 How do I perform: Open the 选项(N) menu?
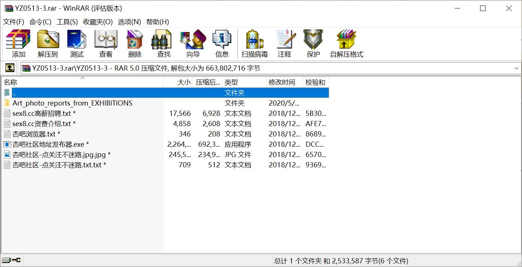pyautogui.click(x=129, y=22)
